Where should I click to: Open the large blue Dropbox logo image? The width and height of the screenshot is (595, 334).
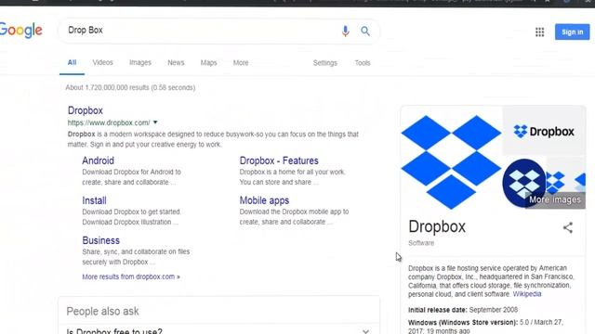coord(451,162)
